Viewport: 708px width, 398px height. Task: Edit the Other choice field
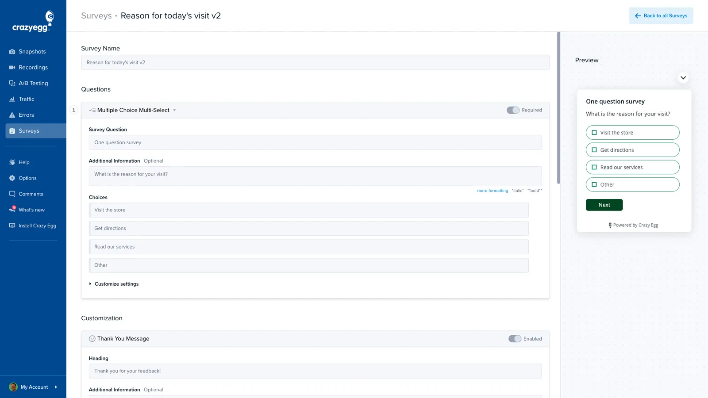point(309,265)
